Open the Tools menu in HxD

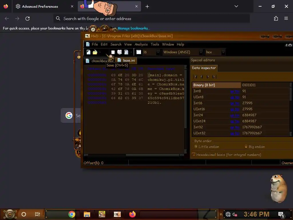point(155,44)
